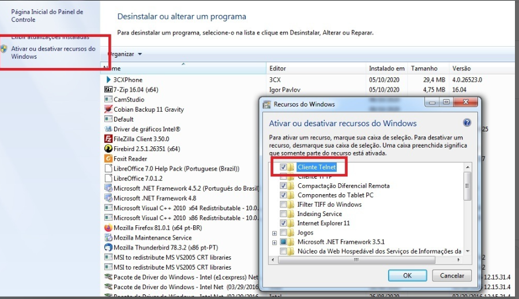Click the LibreOffice 7.0 Help Pack icon
The image size is (519, 299).
tap(108, 168)
